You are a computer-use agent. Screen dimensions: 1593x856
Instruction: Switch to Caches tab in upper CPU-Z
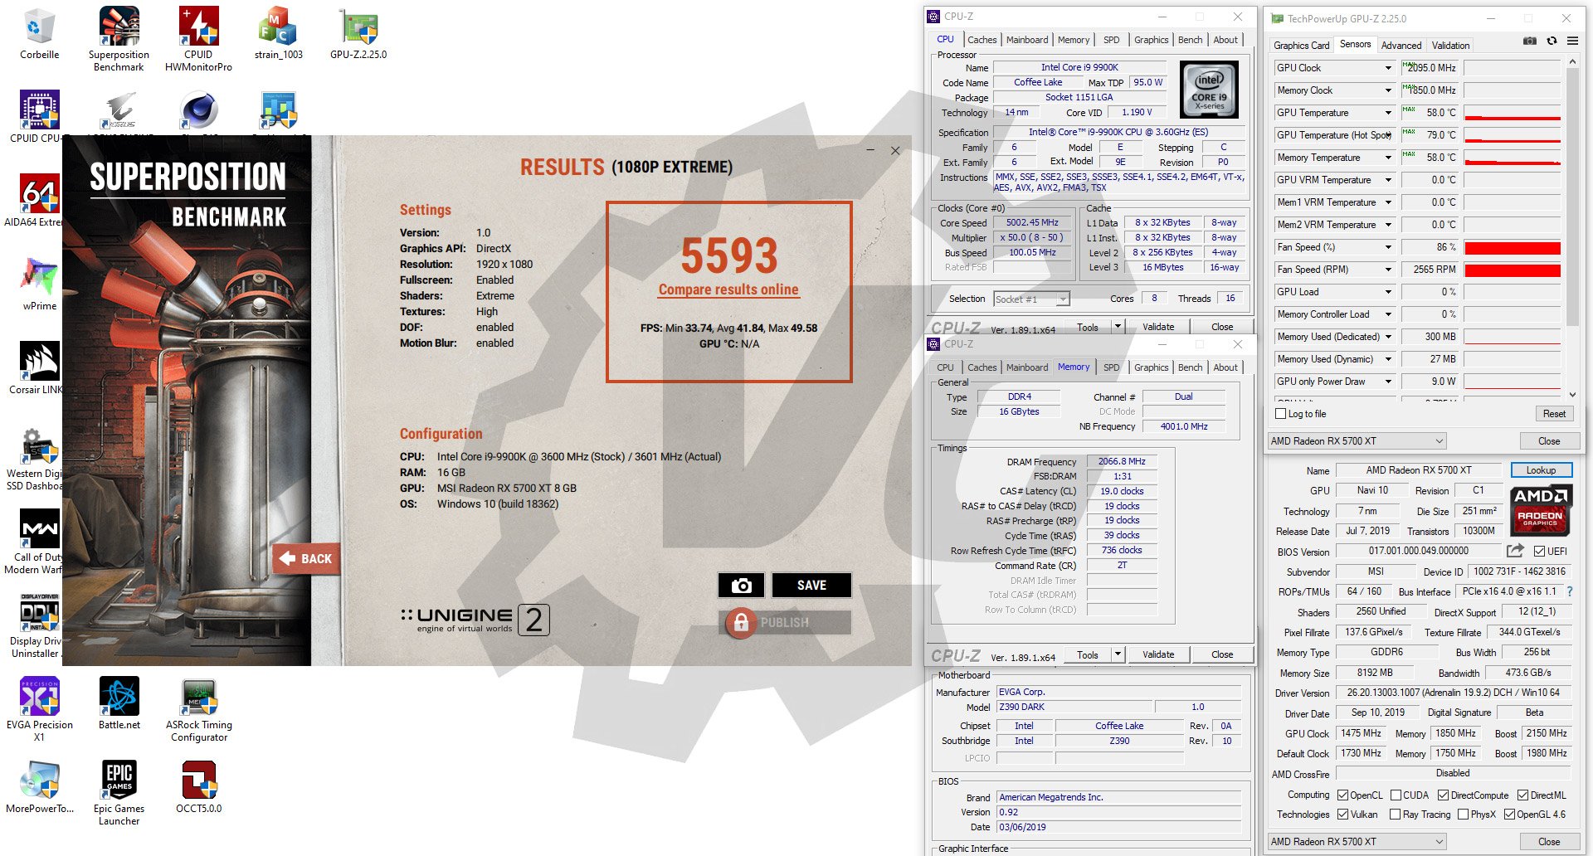pos(982,40)
